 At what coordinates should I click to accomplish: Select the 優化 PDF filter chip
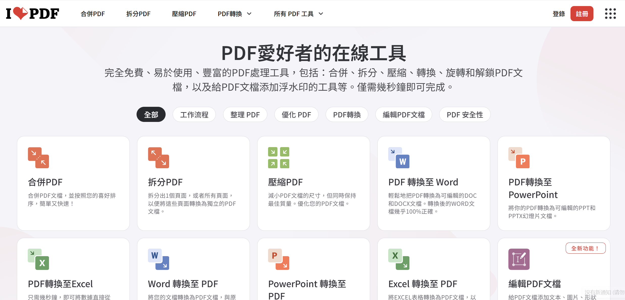coord(296,115)
